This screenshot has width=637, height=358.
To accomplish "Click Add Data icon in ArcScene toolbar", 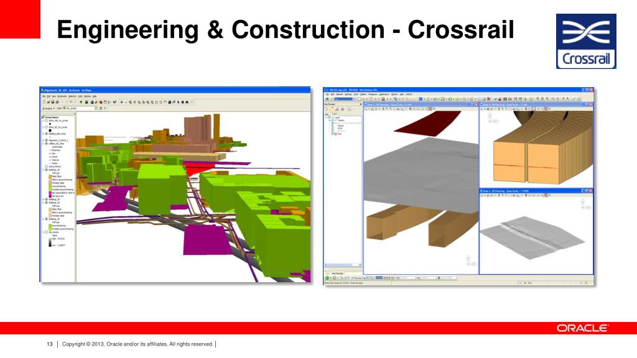I will (x=81, y=102).
